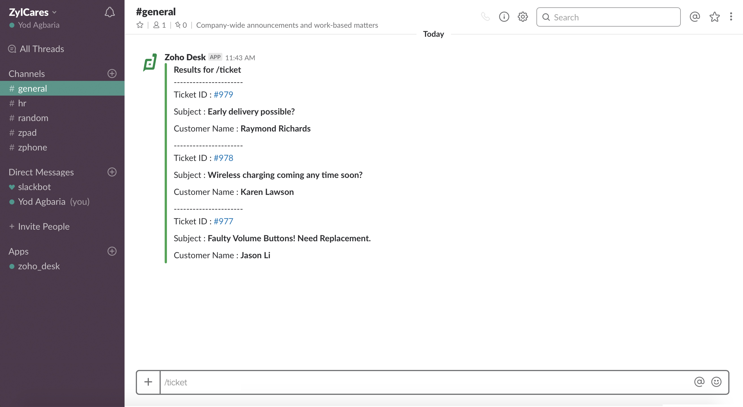Open the slackbot direct message

62,187
